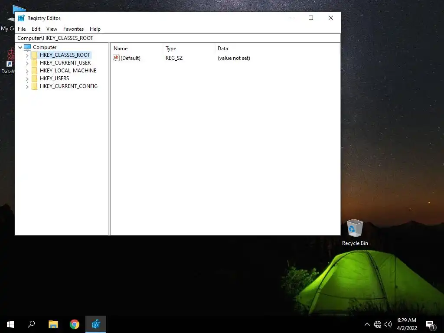
Task: Open the Edit menu
Action: [x=36, y=29]
